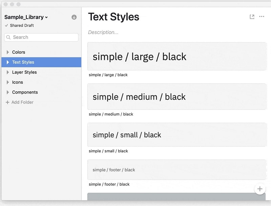271x206 pixels.
Task: Select the simple / footer / black style preview
Action: click(x=176, y=170)
